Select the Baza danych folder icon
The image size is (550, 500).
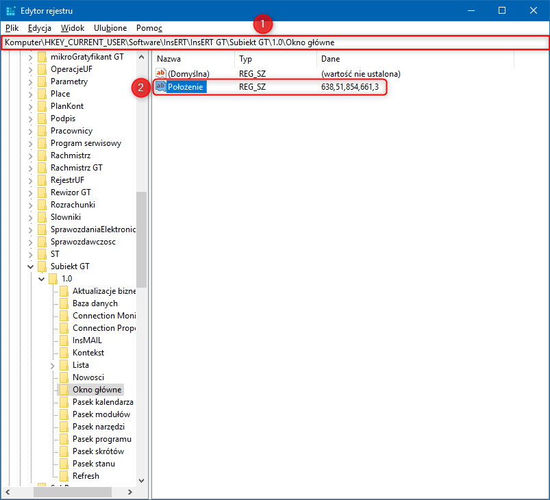pyautogui.click(x=64, y=303)
